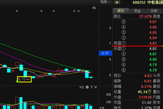This screenshot has width=163, height=109.
Task: Click the sell level 5 circled icon
Action: tap(124, 22)
